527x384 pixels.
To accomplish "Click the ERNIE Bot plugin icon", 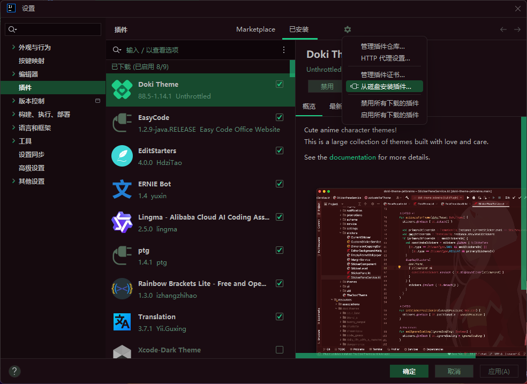I will (x=122, y=189).
